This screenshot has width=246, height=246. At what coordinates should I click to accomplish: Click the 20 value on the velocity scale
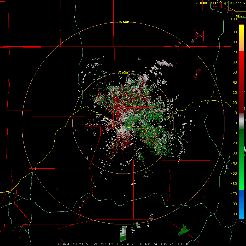click(x=235, y=103)
